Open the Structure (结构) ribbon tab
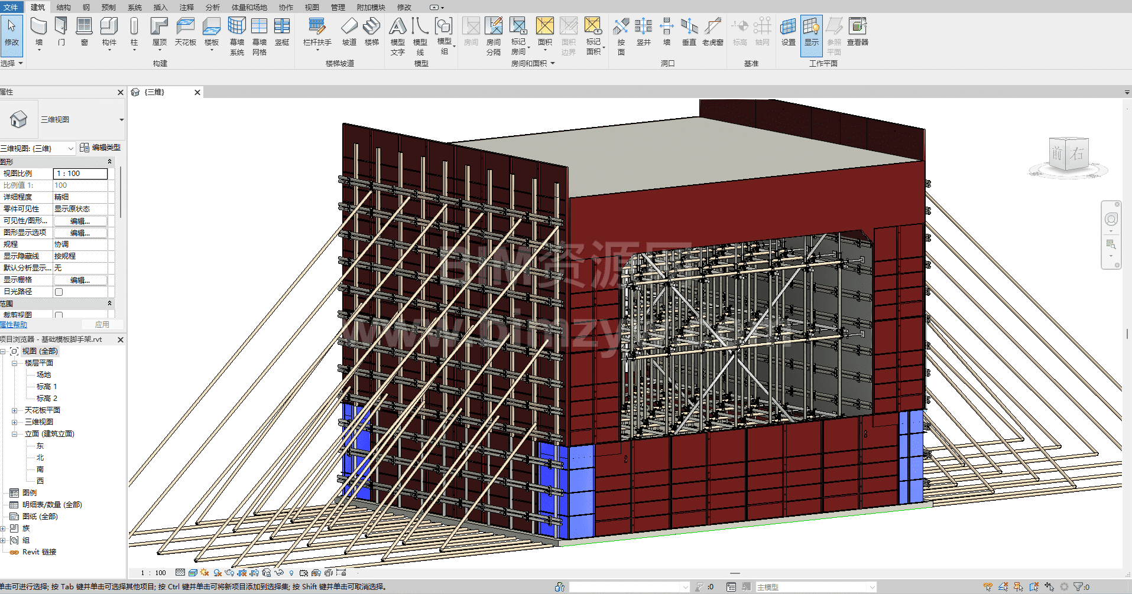This screenshot has height=594, width=1132. tap(63, 7)
